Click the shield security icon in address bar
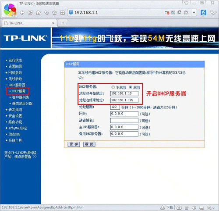Screen dimensions: 219x211 71,12
